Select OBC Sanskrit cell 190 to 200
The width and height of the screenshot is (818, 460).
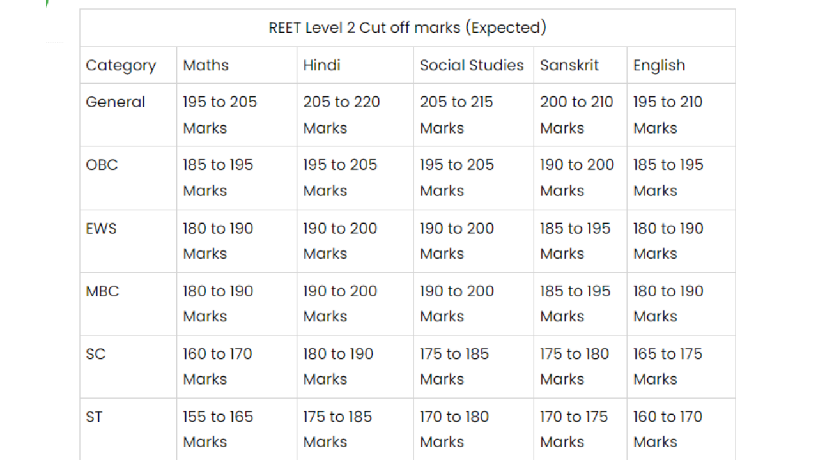pos(576,177)
